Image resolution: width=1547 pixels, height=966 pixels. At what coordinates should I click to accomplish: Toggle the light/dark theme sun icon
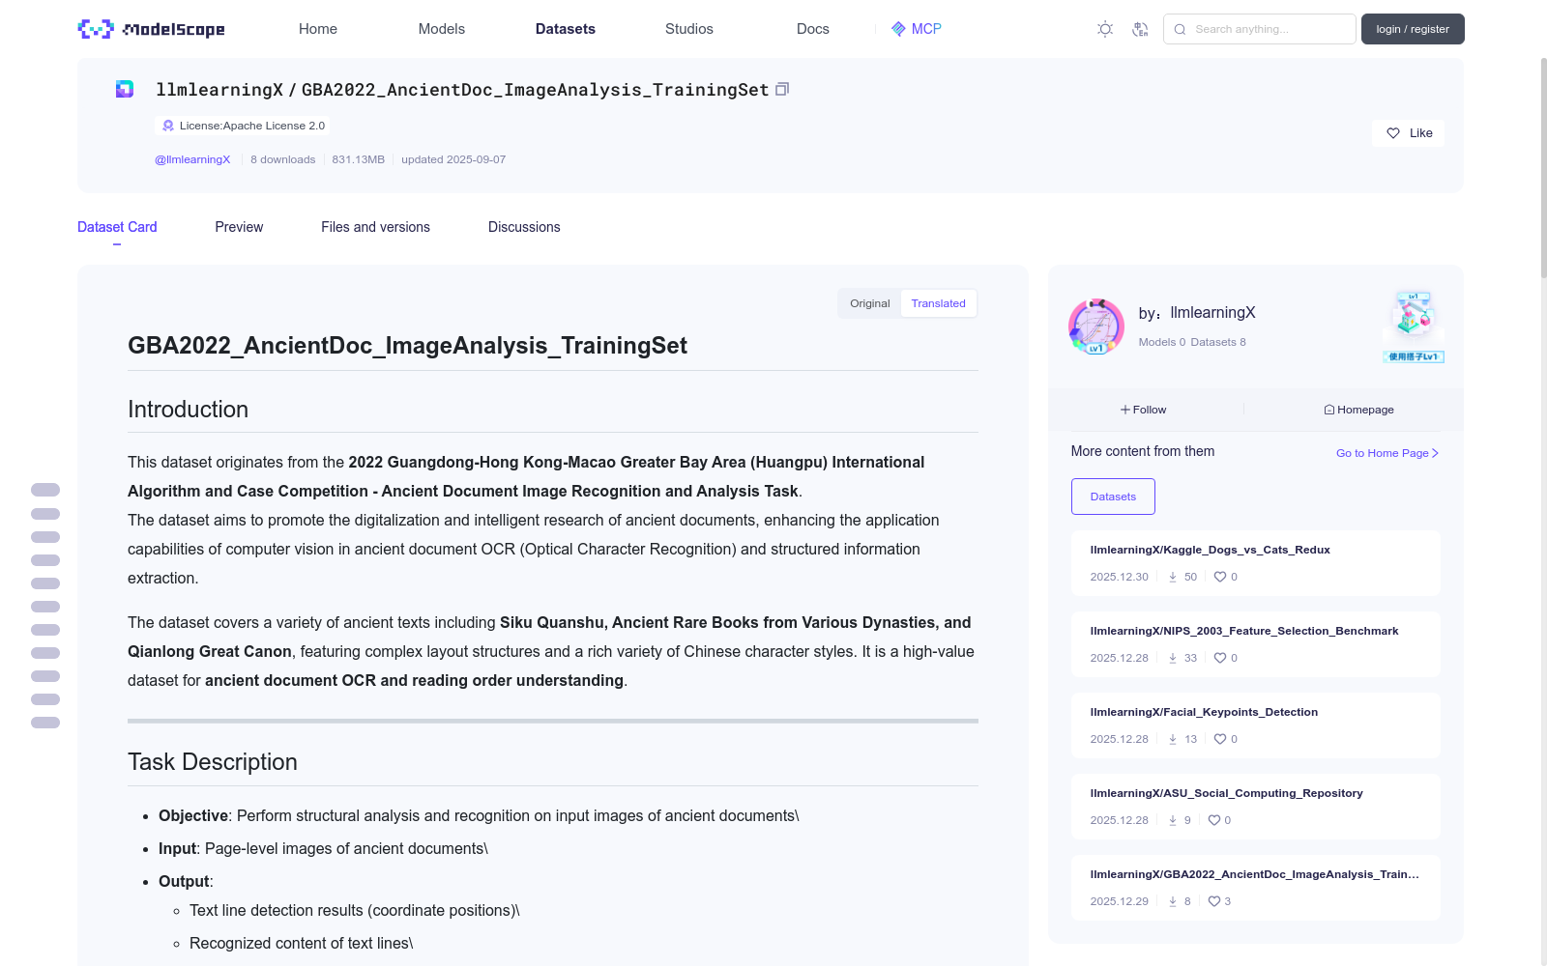[x=1105, y=29]
